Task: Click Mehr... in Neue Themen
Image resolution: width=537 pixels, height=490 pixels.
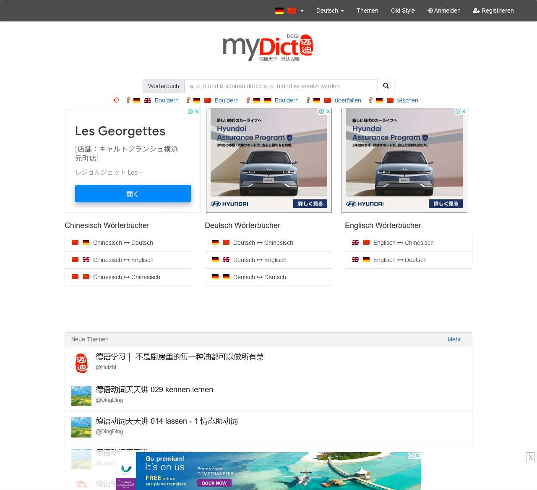Action: pyautogui.click(x=456, y=339)
